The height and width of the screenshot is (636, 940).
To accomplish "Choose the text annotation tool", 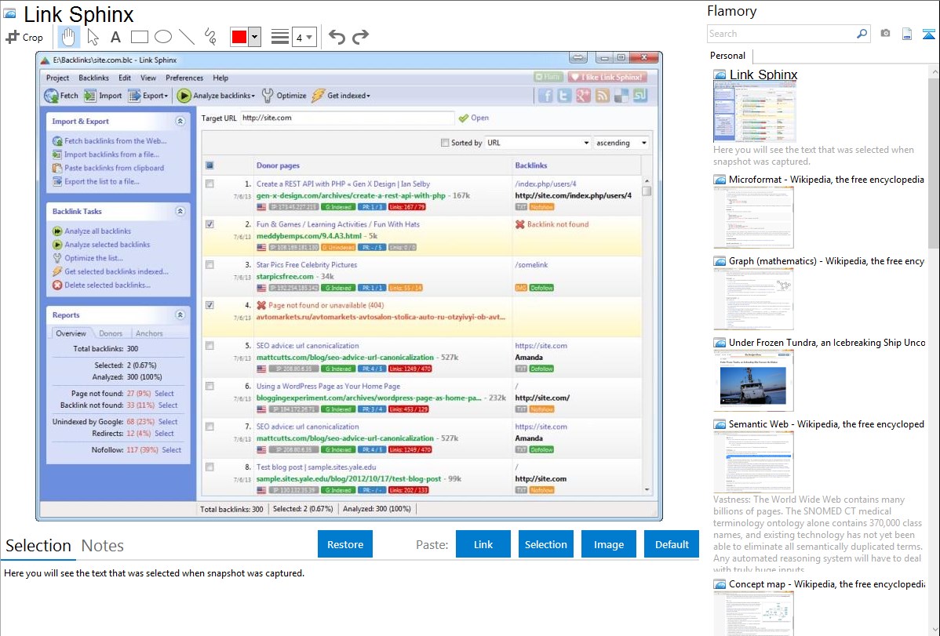I will coord(115,37).
